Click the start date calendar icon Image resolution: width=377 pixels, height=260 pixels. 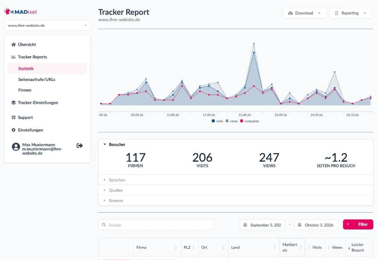[x=245, y=225]
